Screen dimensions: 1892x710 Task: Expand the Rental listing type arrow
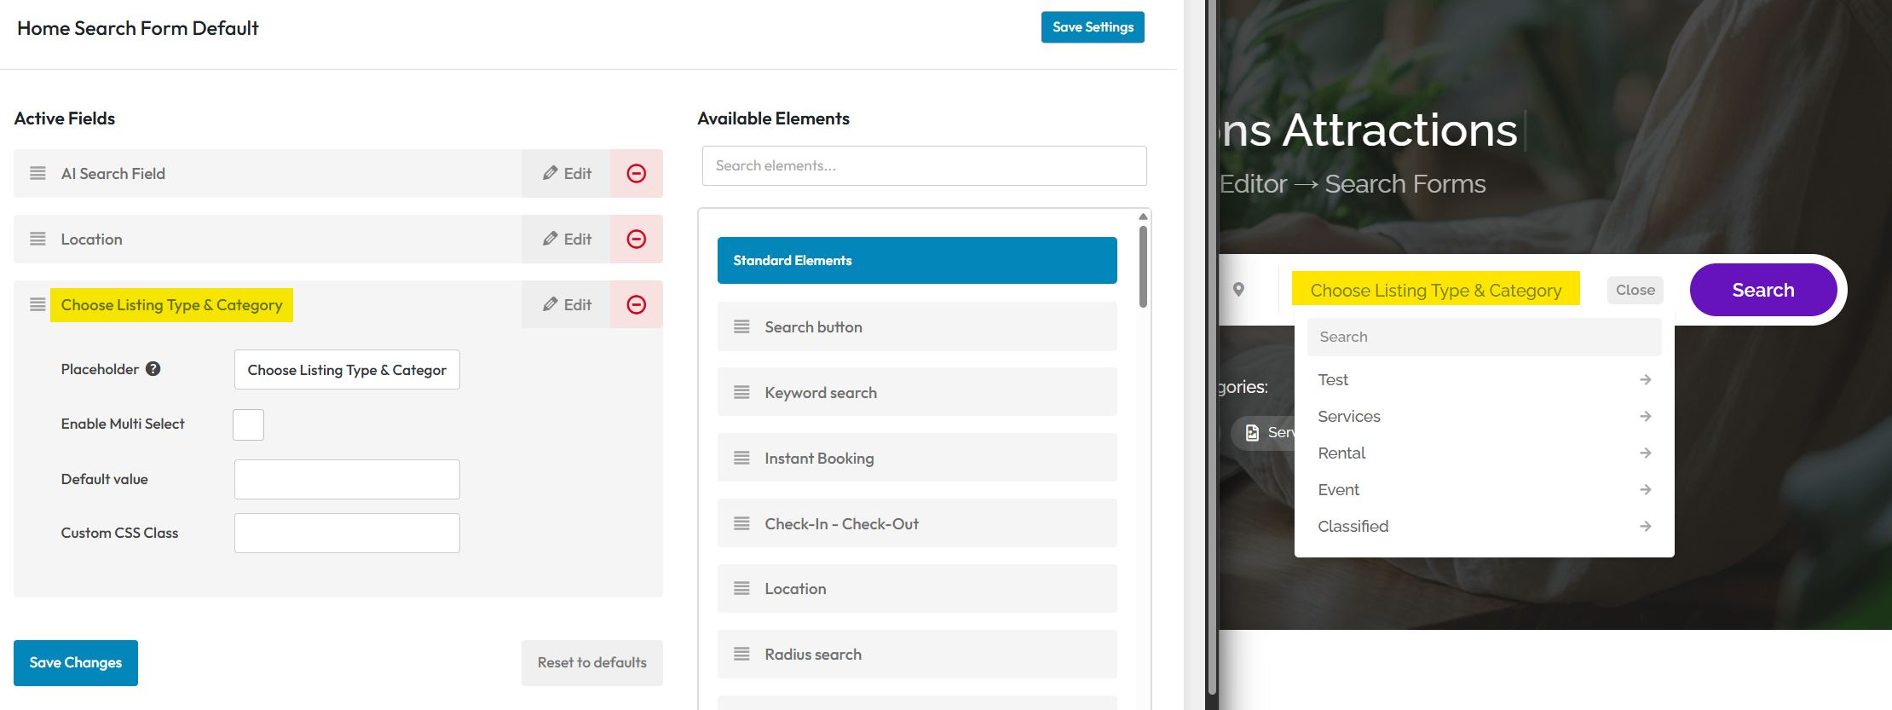(x=1645, y=453)
